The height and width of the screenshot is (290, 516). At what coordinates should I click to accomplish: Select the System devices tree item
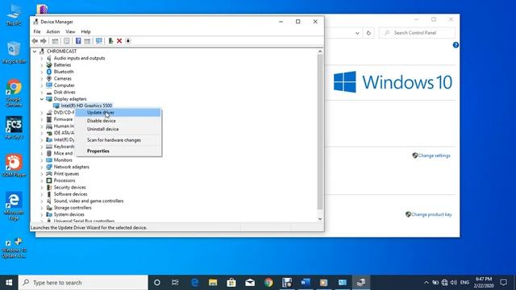[x=69, y=214]
